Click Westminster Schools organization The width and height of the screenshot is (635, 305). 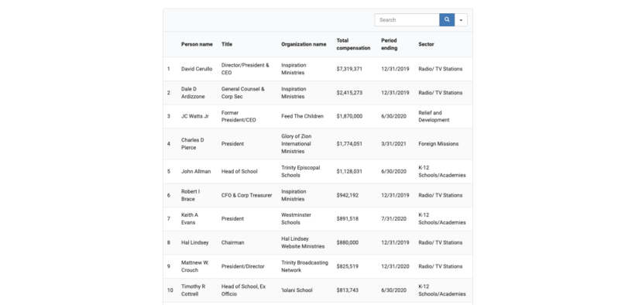tap(297, 219)
